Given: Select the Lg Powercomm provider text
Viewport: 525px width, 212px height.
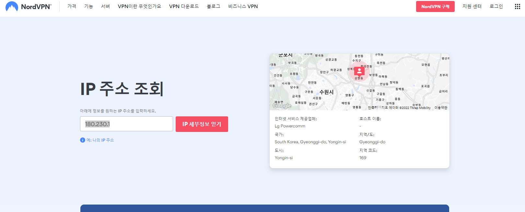Looking at the screenshot, I should [290, 126].
